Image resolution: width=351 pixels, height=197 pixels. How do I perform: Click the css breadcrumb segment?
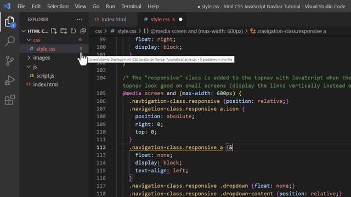(99, 31)
